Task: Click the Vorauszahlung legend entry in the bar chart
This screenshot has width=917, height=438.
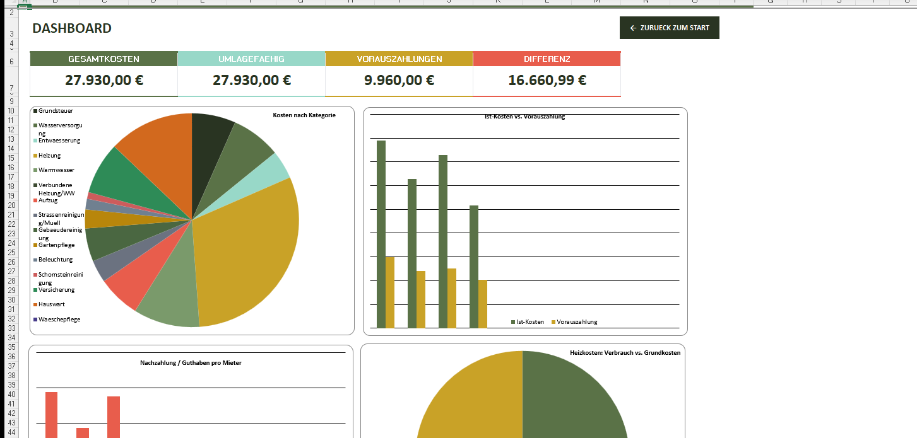Action: 574,322
